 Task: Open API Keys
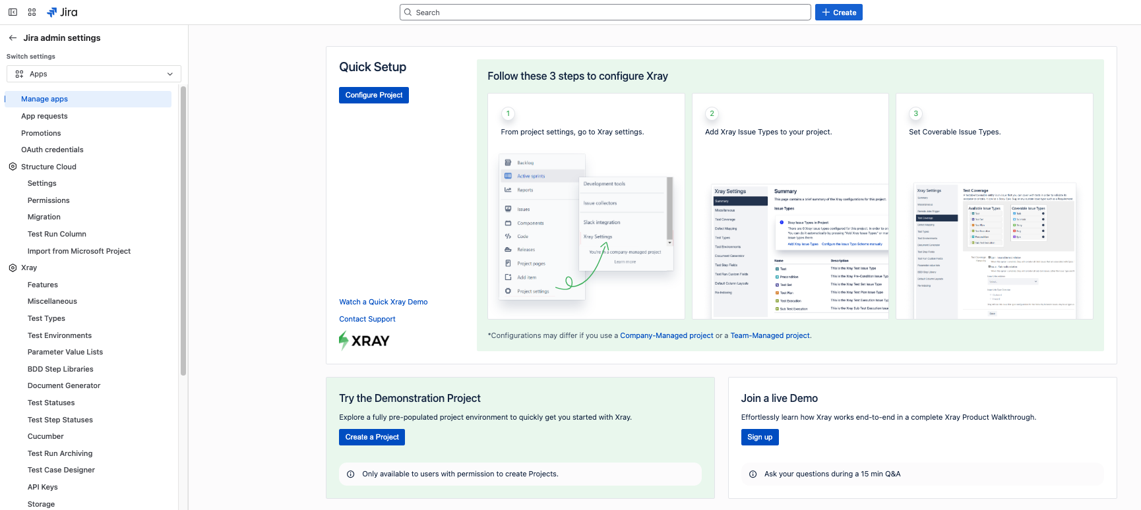click(43, 487)
